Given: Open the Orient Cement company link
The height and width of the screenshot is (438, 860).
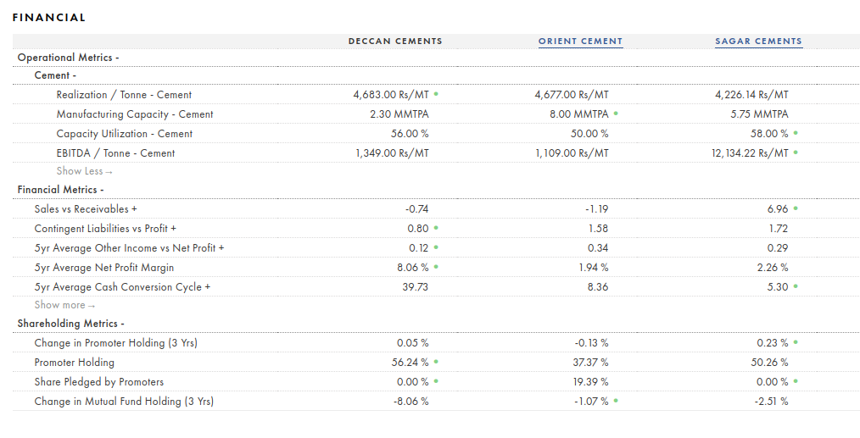Looking at the screenshot, I should tap(580, 42).
